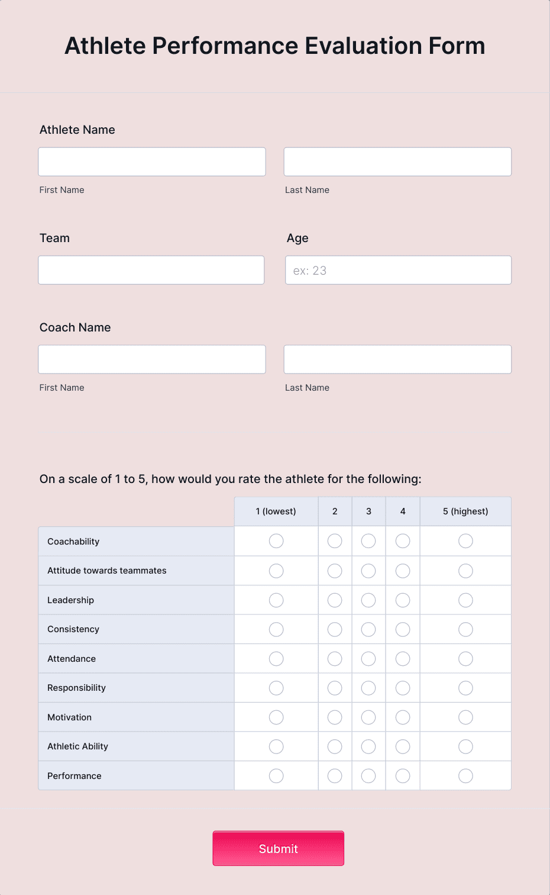Rate Athletic Ability as 4
550x895 pixels.
point(402,746)
